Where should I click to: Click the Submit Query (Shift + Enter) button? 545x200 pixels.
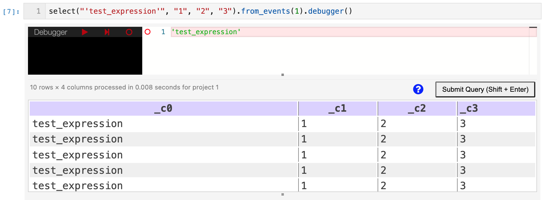pos(485,89)
